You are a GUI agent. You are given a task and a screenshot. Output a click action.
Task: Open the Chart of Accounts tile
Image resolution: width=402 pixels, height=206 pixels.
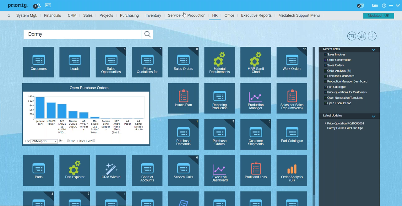click(x=147, y=171)
